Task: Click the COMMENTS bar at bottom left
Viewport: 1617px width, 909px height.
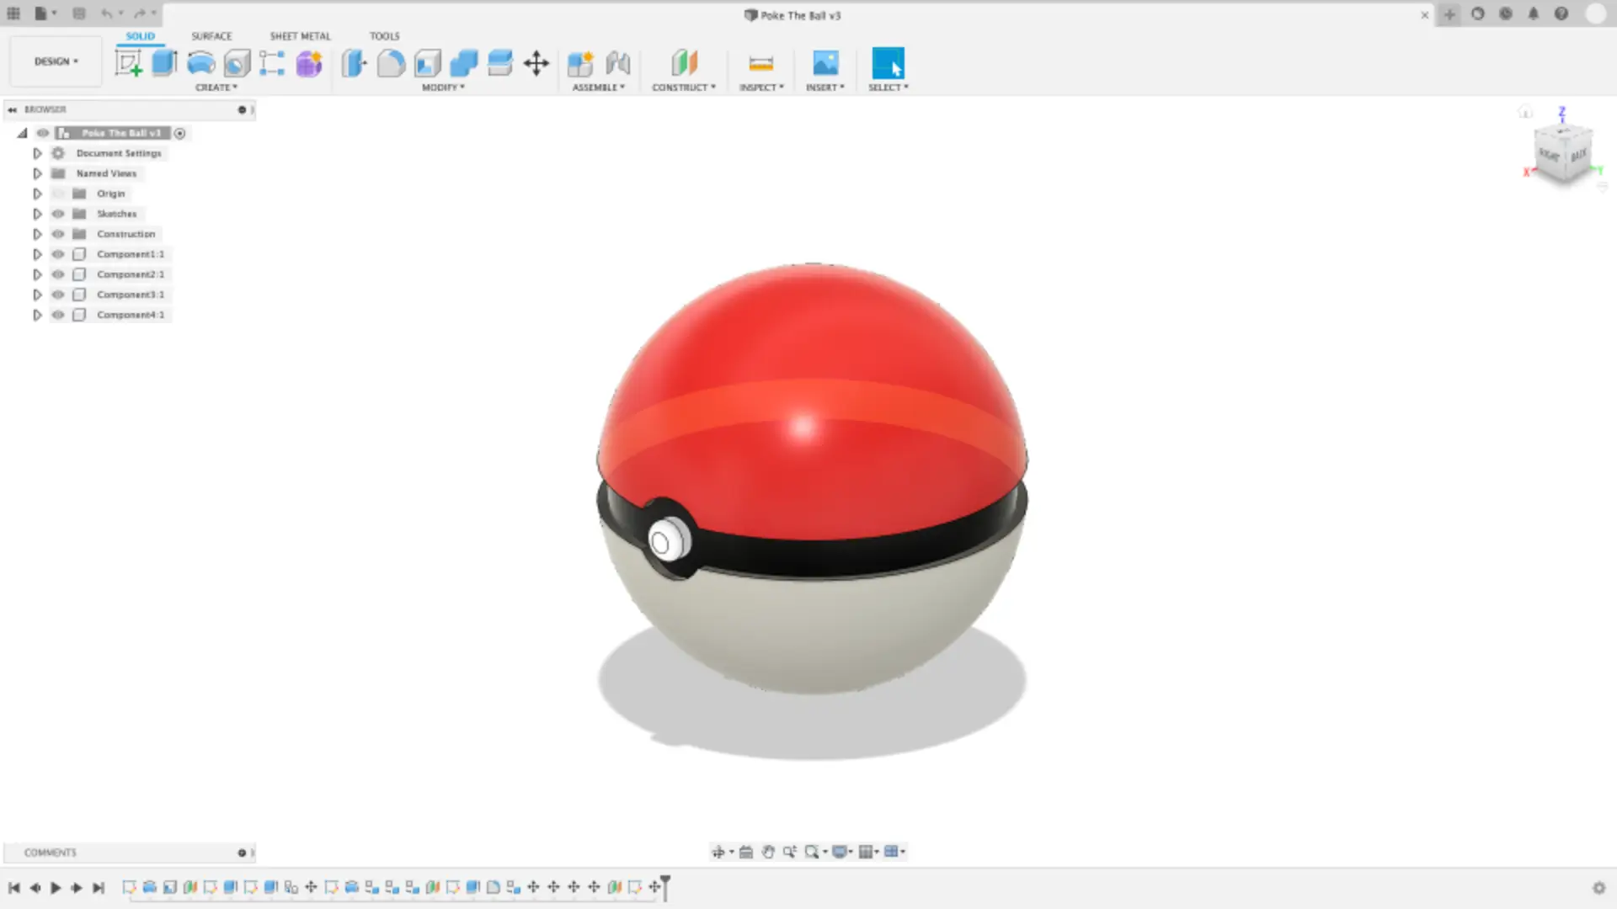Action: click(51, 852)
